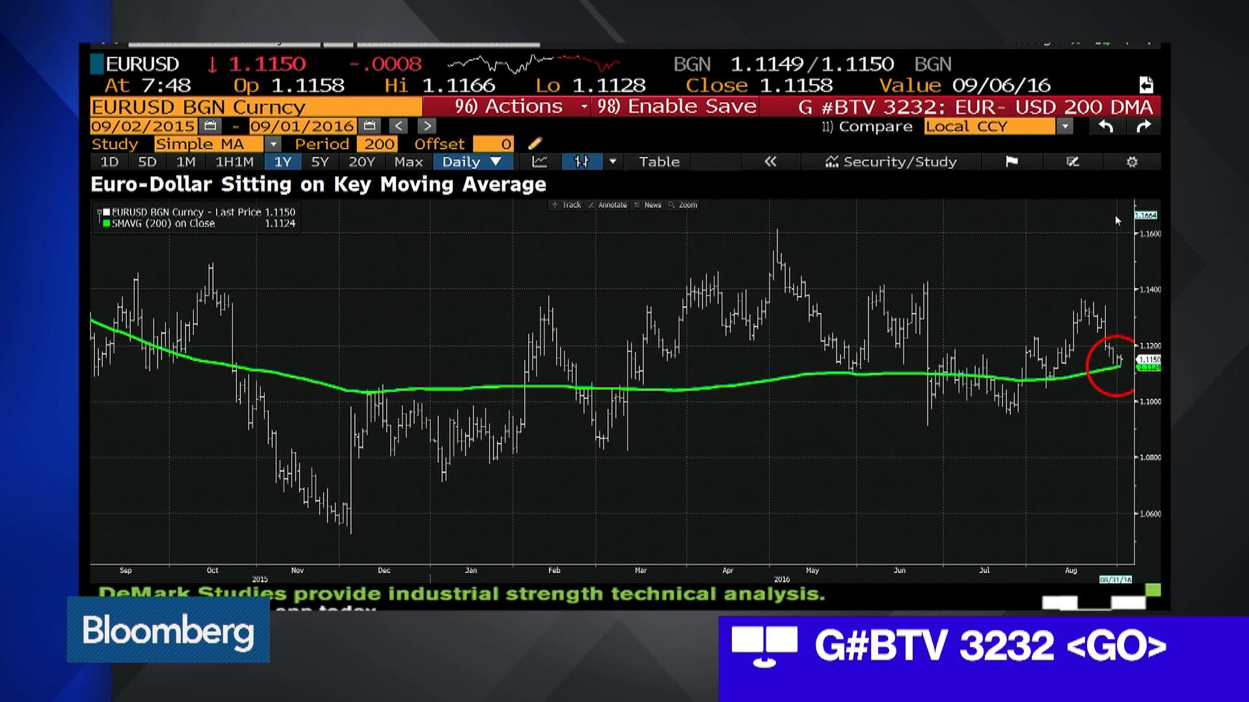Click the Zoom chart tool
The image size is (1249, 702).
tap(683, 205)
